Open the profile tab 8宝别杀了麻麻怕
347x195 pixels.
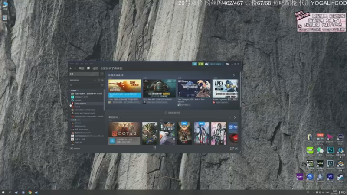point(111,68)
